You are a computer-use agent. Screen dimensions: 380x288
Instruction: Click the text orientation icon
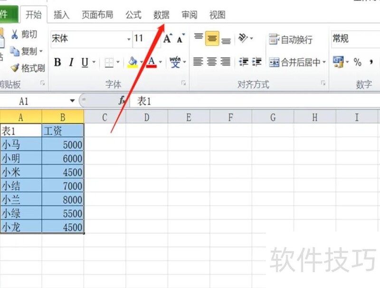[243, 38]
